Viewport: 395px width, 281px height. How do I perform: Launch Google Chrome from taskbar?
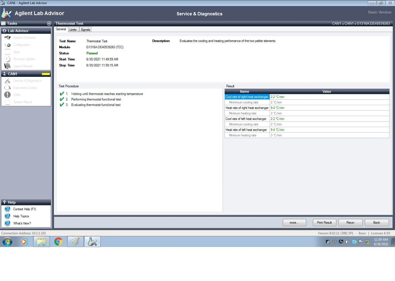click(x=58, y=242)
